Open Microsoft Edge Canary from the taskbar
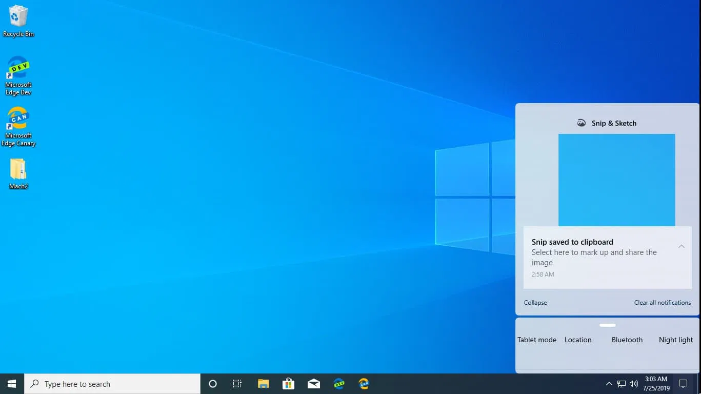Screen dimensions: 701x394 click(364, 383)
